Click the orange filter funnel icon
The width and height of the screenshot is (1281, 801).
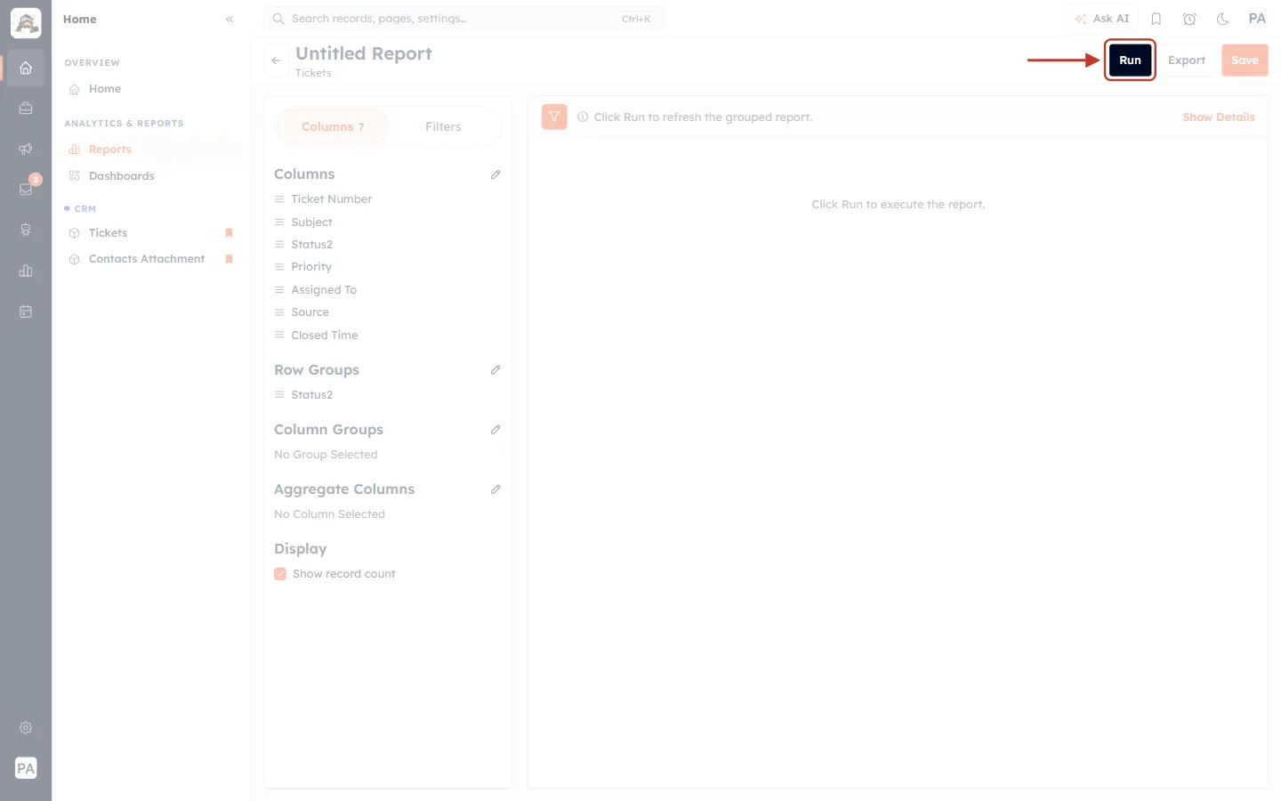click(x=554, y=117)
